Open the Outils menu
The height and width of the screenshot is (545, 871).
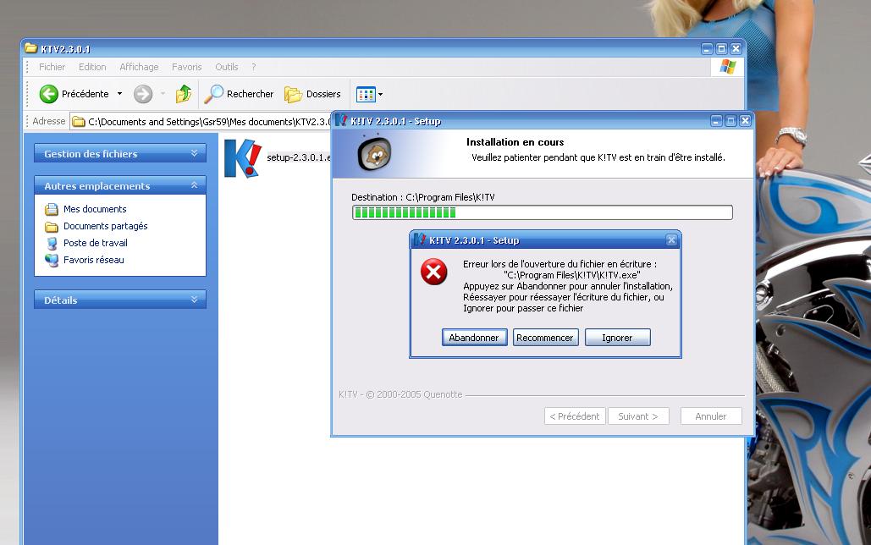coord(226,67)
